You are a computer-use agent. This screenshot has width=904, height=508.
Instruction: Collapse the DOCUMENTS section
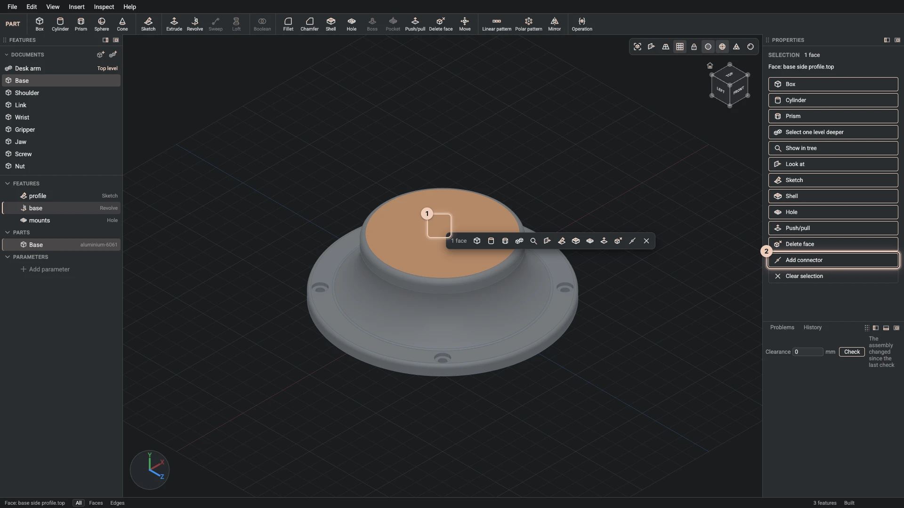pos(7,55)
